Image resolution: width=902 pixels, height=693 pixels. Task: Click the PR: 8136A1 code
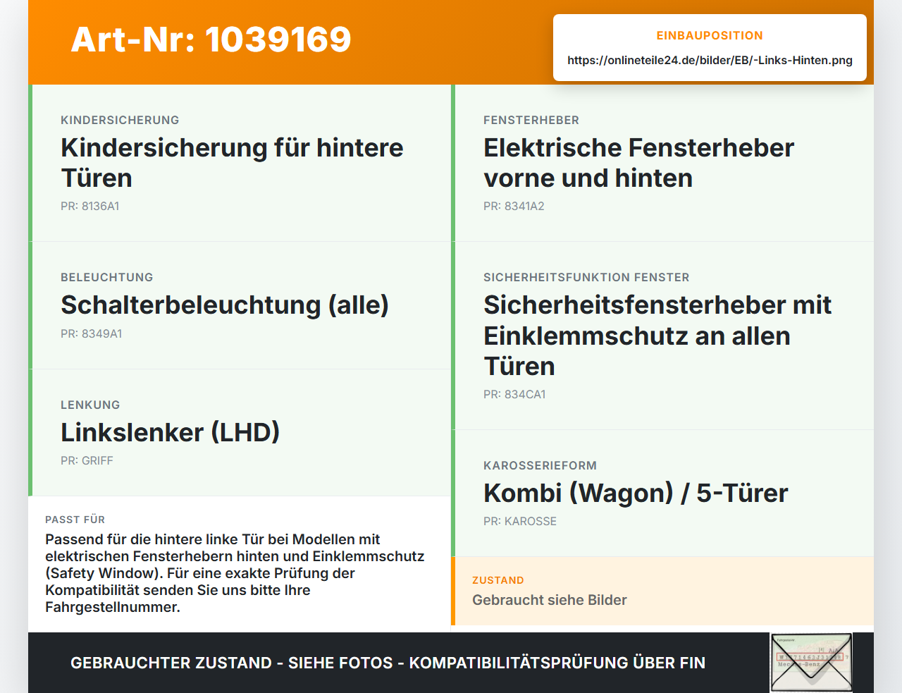pos(90,207)
